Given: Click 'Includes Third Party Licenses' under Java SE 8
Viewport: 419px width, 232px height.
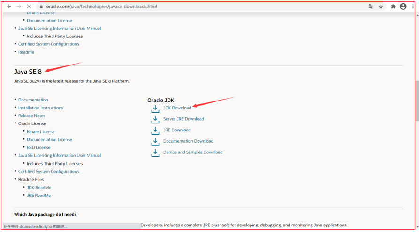Looking at the screenshot, I should click(54, 164).
